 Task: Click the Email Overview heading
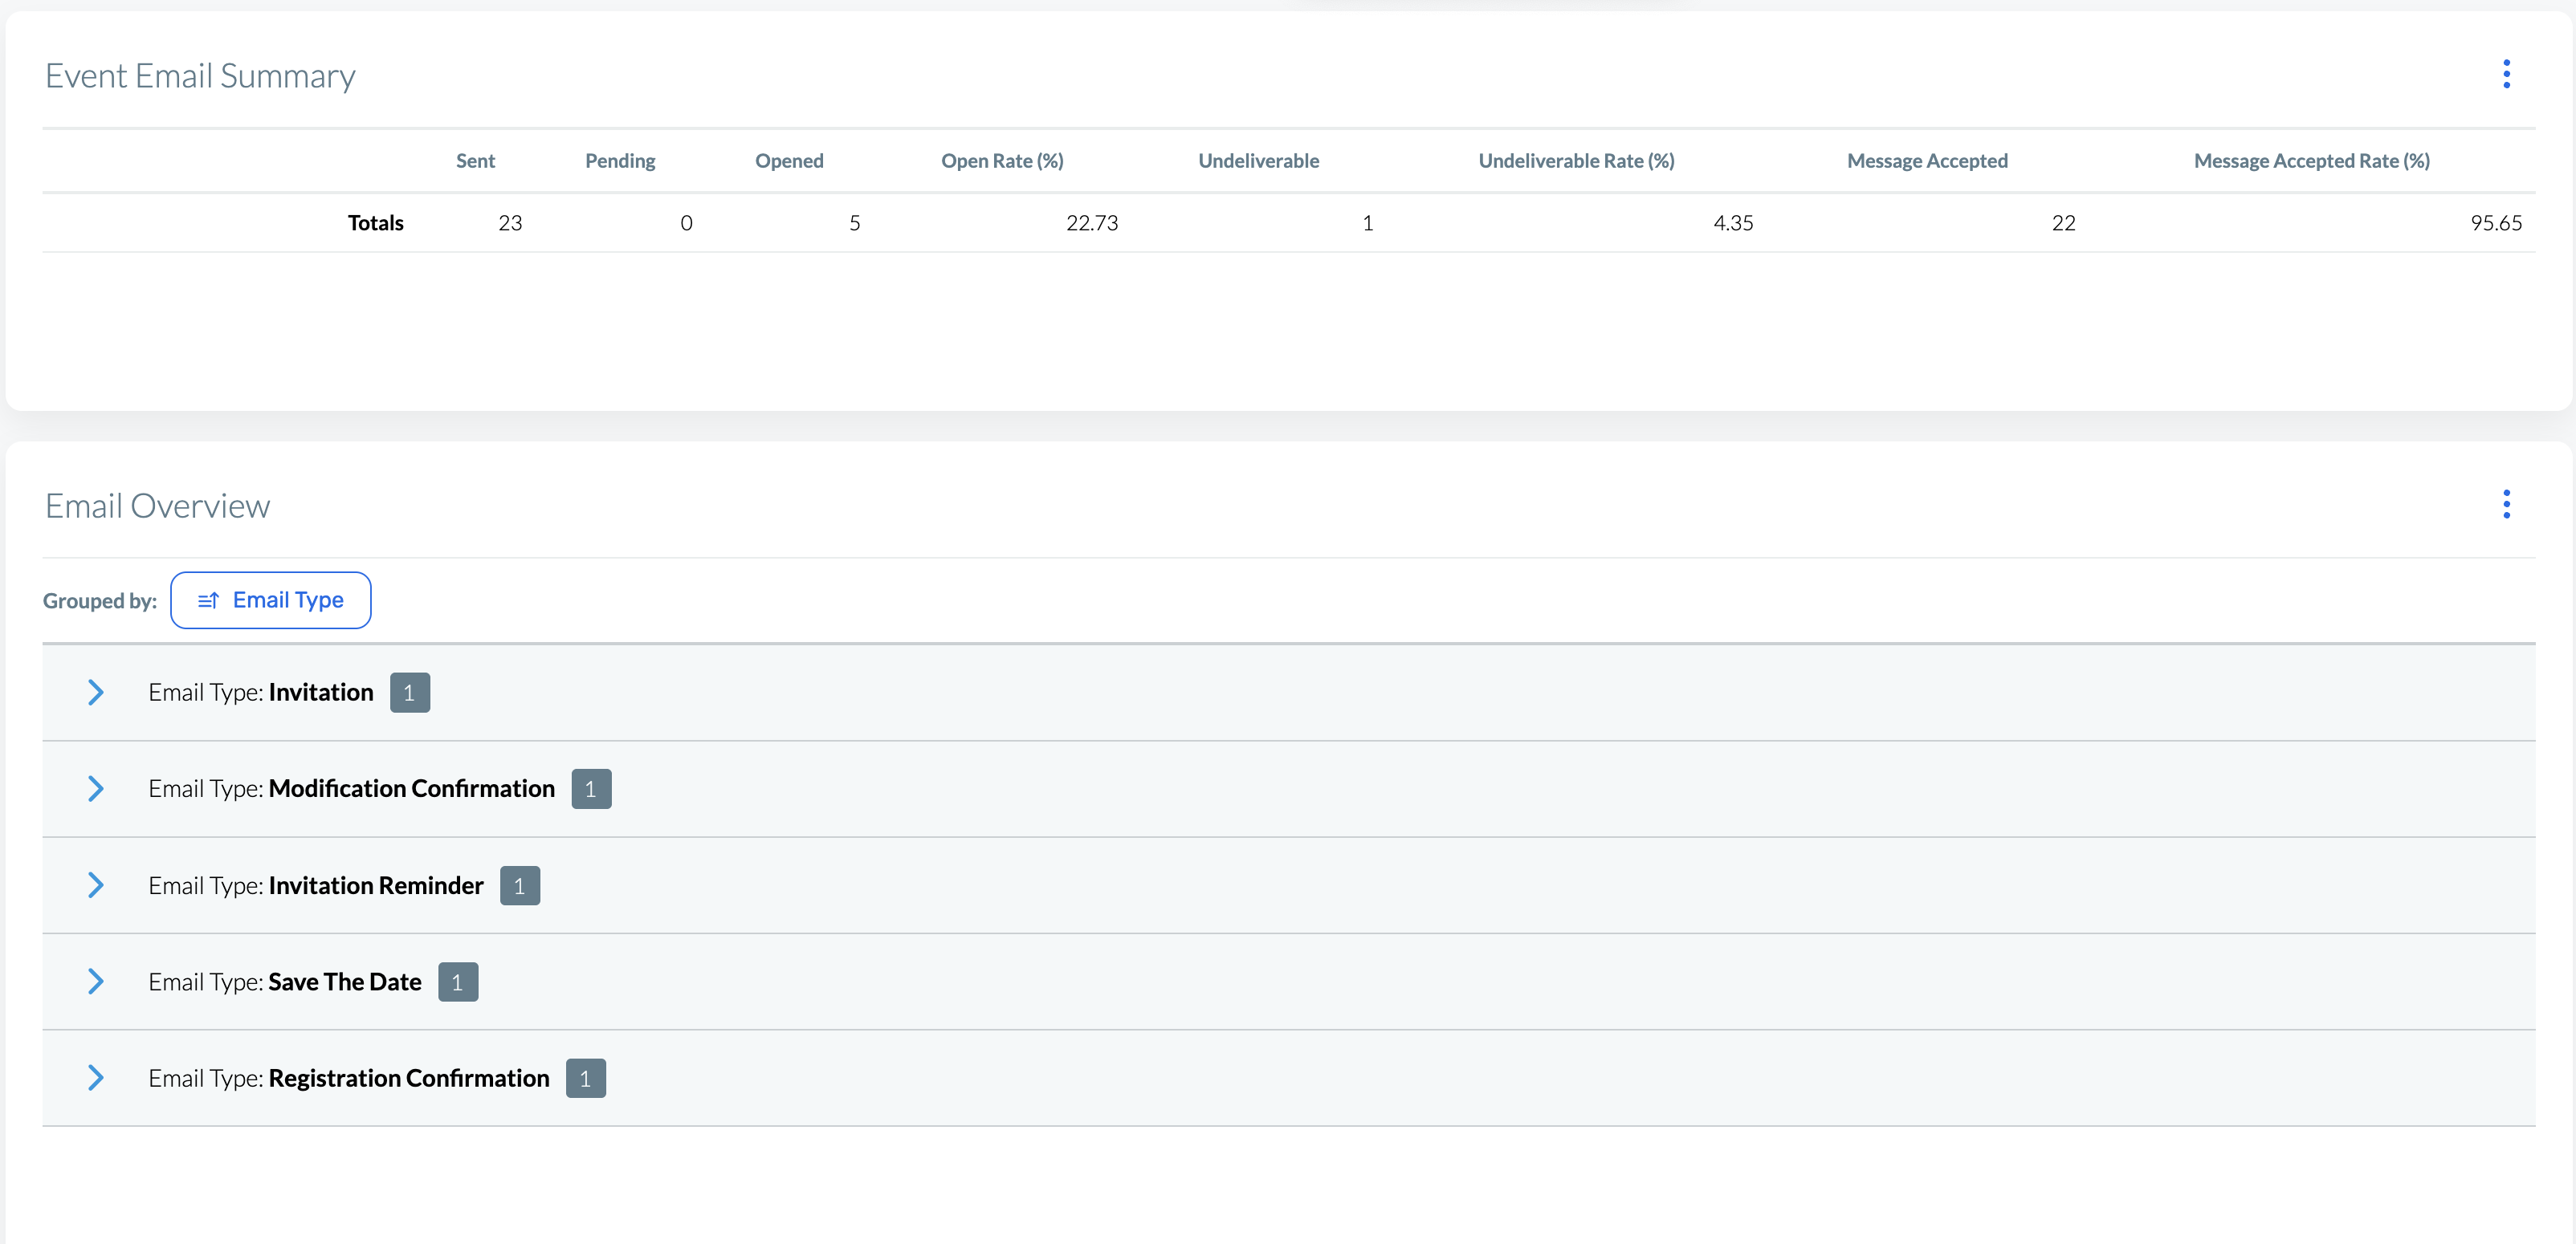(x=158, y=506)
